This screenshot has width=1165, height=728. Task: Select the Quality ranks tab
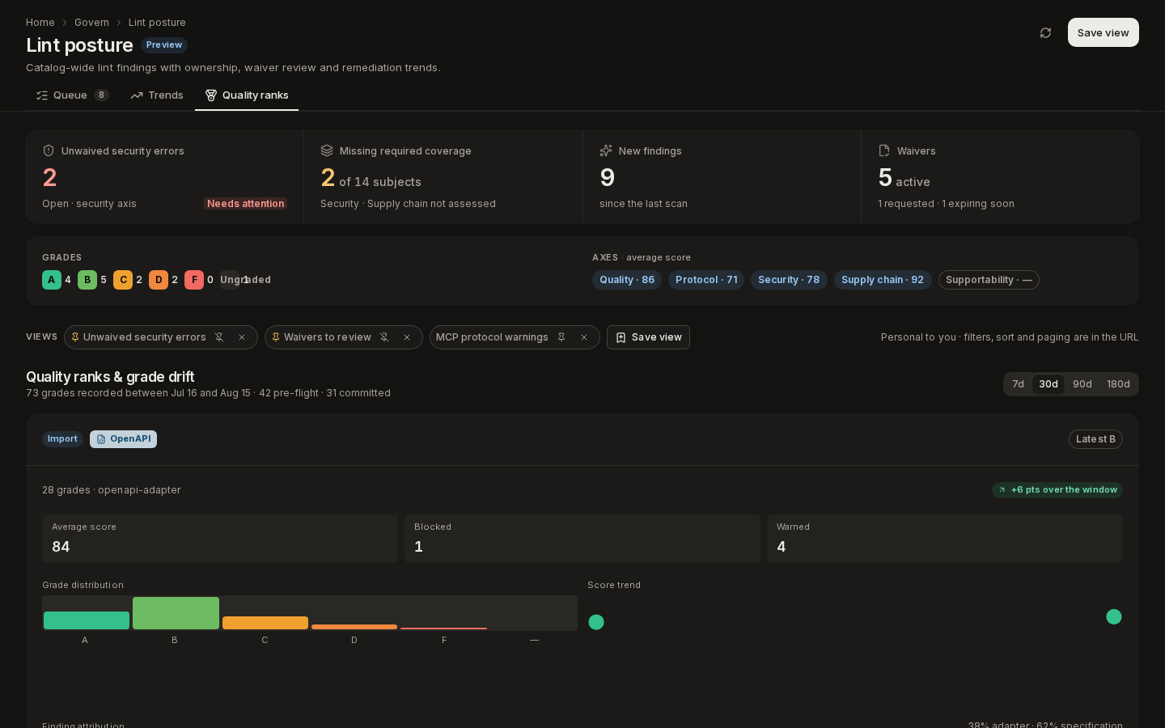coord(247,95)
